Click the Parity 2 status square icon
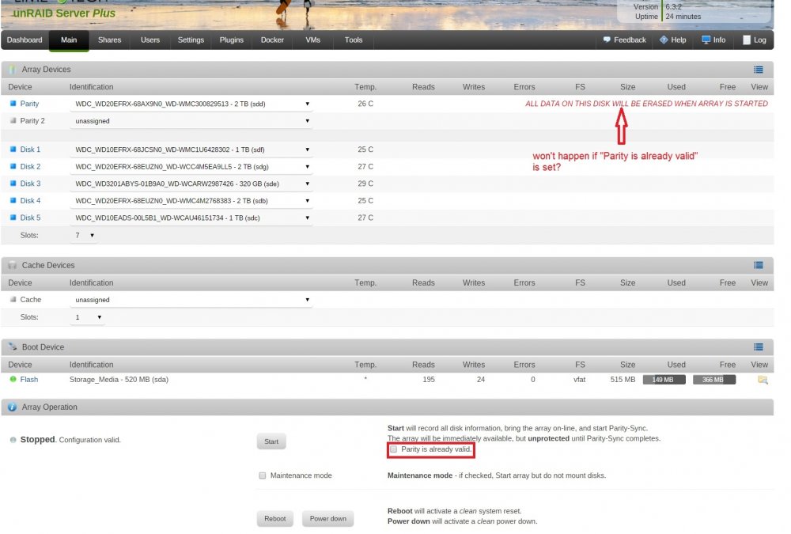 13,120
